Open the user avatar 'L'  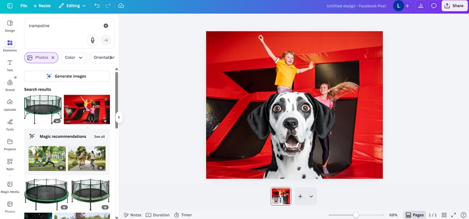click(399, 6)
